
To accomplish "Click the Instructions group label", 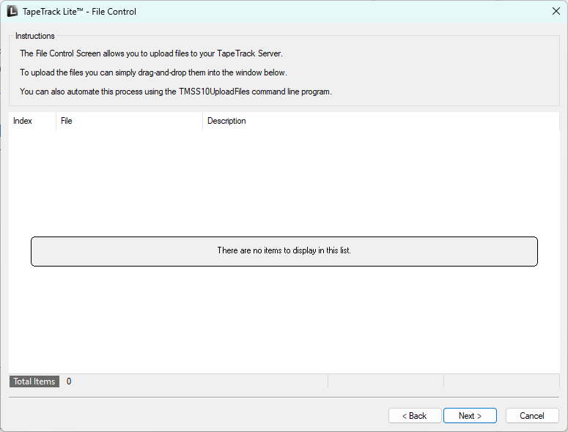I will pyautogui.click(x=34, y=36).
